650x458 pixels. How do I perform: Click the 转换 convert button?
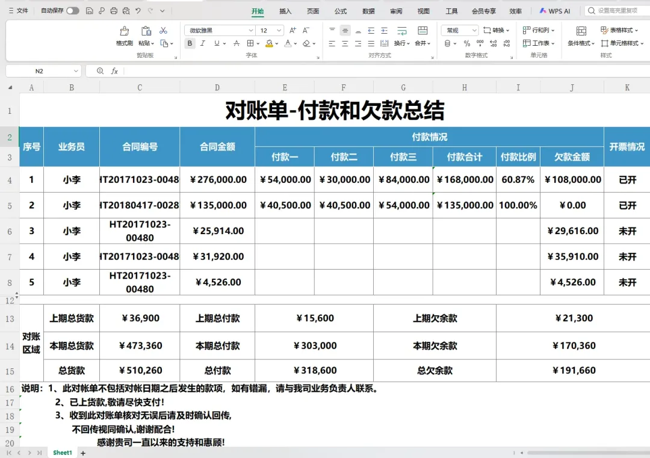pyautogui.click(x=496, y=30)
